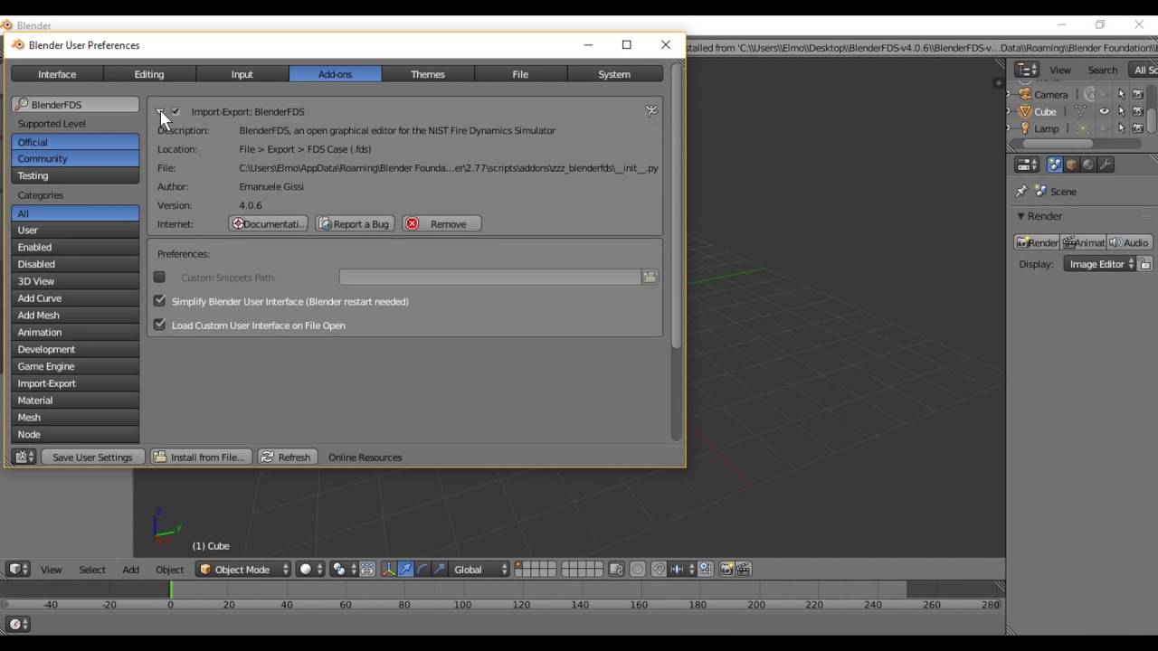This screenshot has width=1158, height=651.
Task: Toggle lock camera and layers icon
Action: pos(616,569)
